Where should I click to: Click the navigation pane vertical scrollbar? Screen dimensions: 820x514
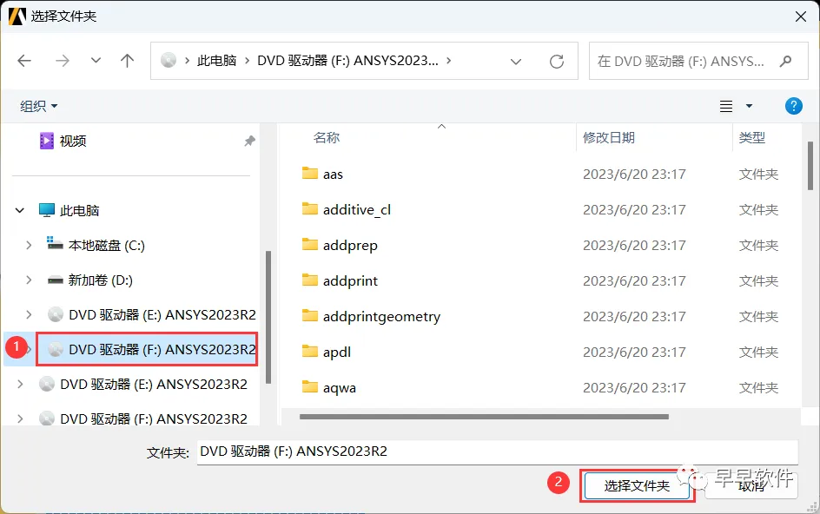[x=268, y=317]
